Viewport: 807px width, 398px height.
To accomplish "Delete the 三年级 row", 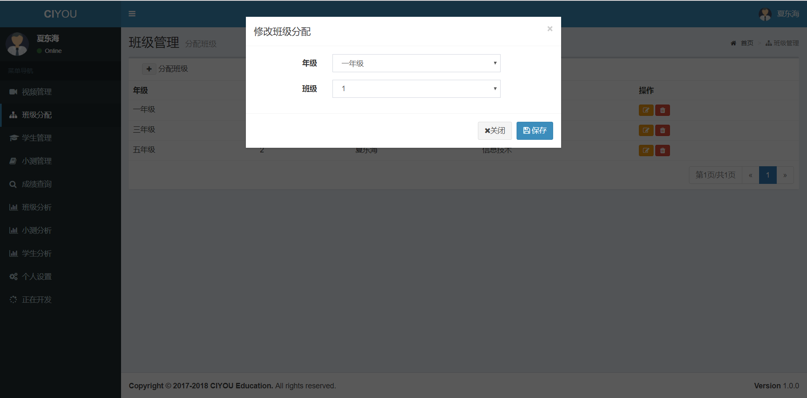I will click(662, 131).
